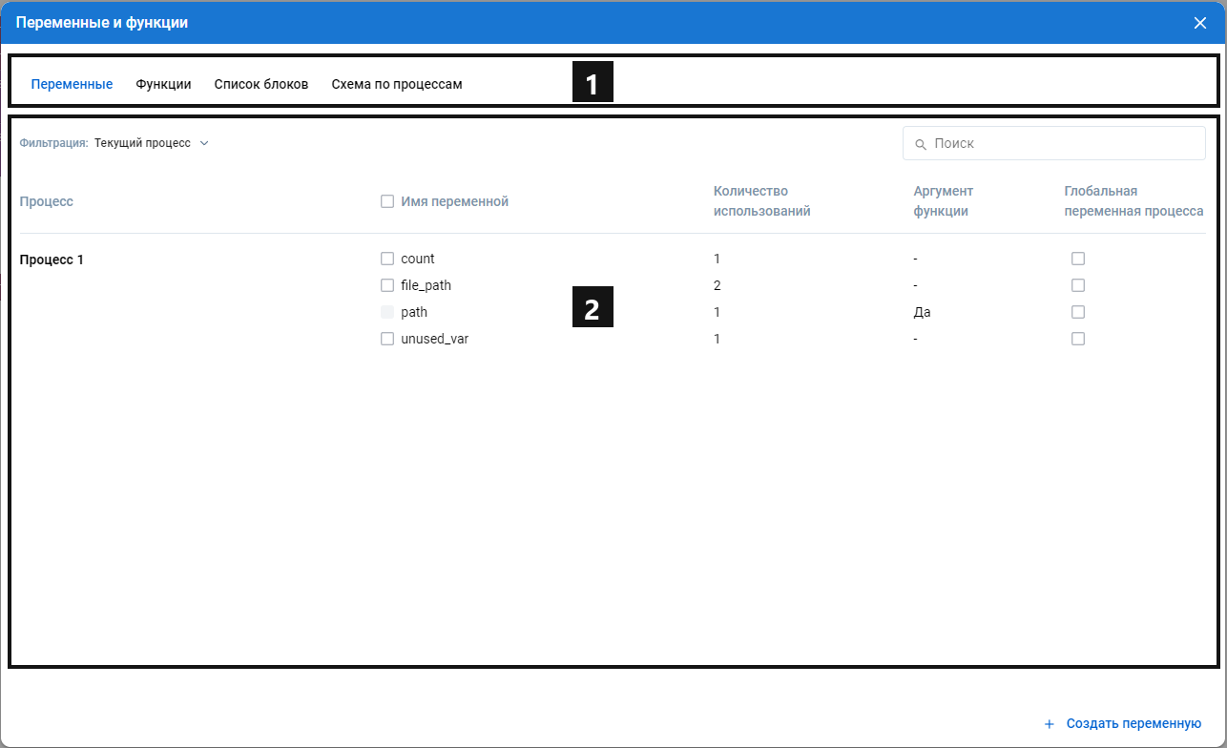Click the Глобальная переменная процесса column header
This screenshot has height=748, width=1227.
coord(1133,201)
